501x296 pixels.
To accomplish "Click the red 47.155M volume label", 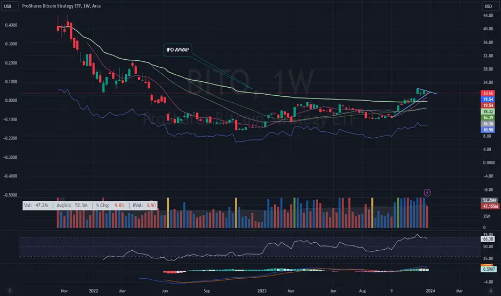I will (x=490, y=206).
